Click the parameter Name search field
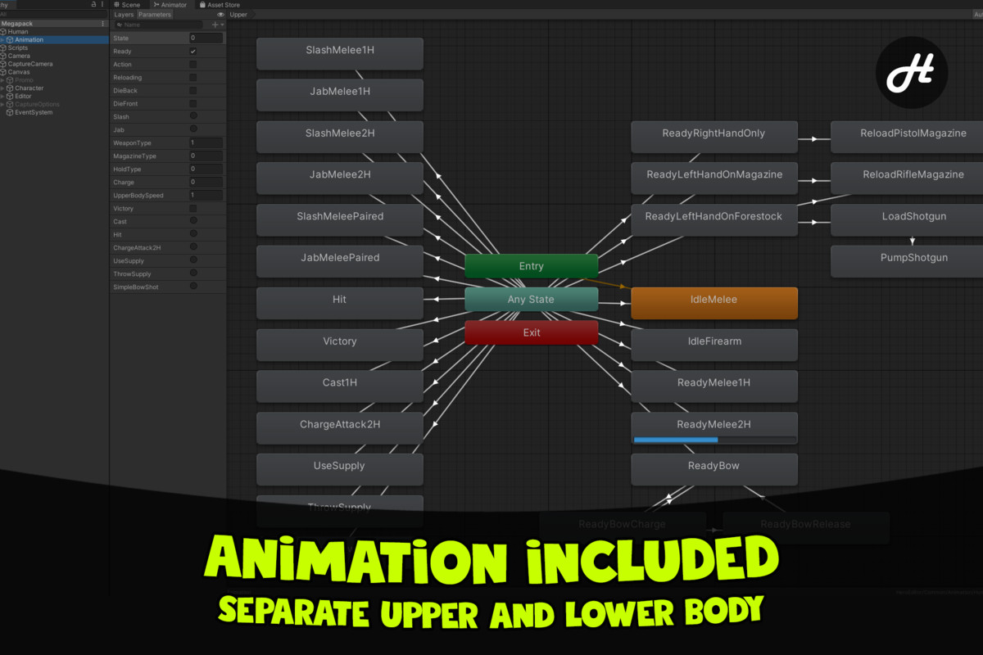The width and height of the screenshot is (983, 655). click(159, 25)
